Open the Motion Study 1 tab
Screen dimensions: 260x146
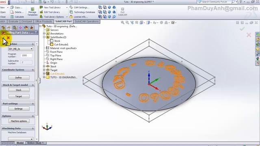pos(35,143)
